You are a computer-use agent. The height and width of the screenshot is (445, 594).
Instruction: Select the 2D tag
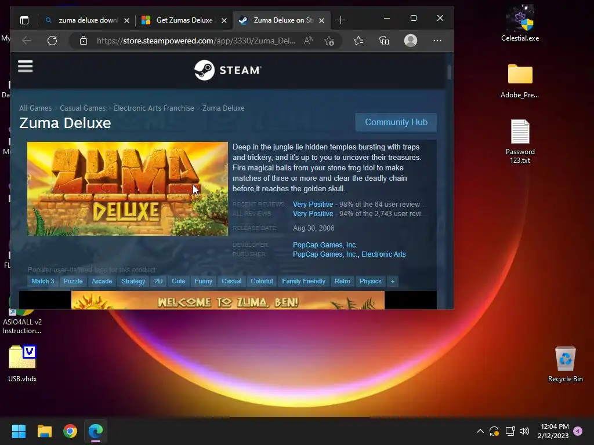pyautogui.click(x=158, y=281)
